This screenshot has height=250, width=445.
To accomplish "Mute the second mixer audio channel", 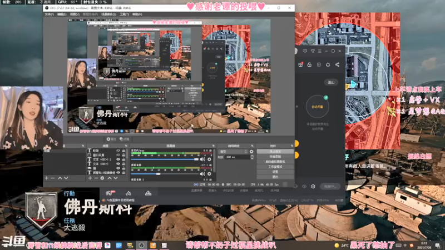I will [202, 174].
